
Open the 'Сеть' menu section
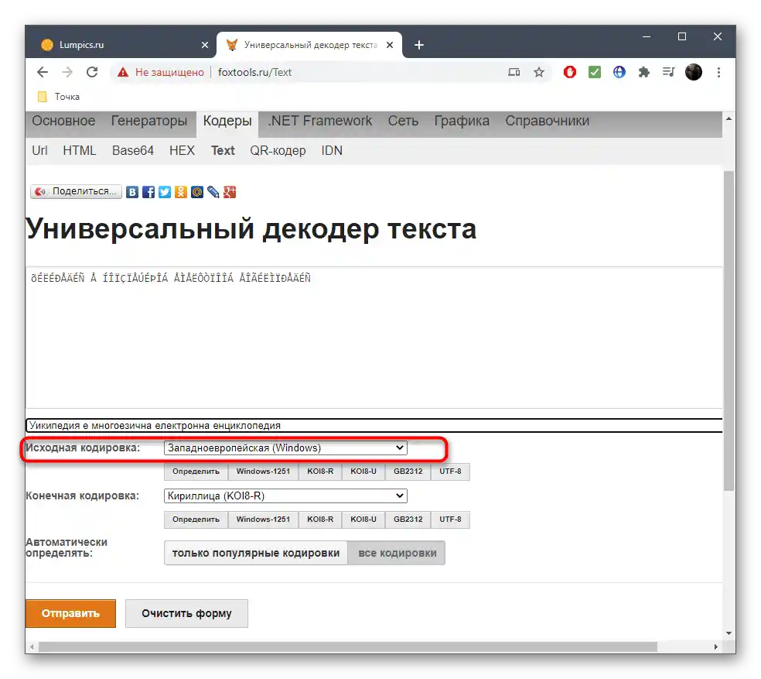[x=403, y=121]
